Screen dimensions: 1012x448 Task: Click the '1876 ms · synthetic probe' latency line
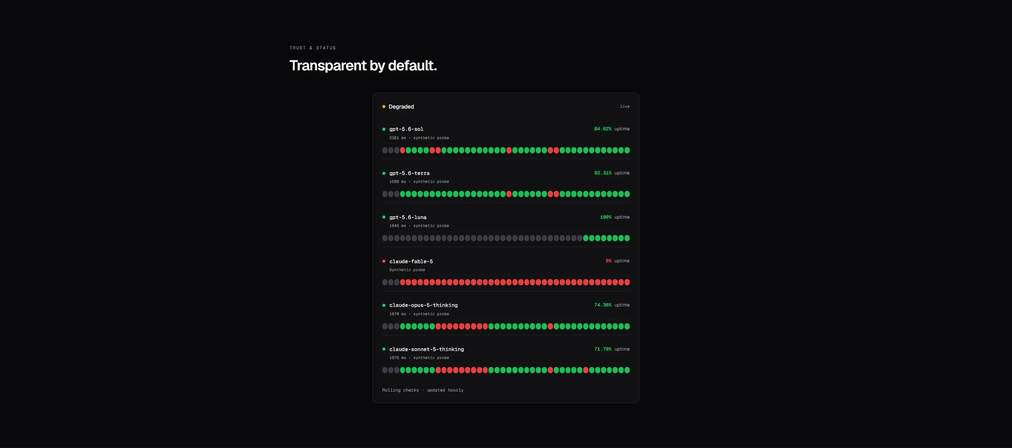419,358
